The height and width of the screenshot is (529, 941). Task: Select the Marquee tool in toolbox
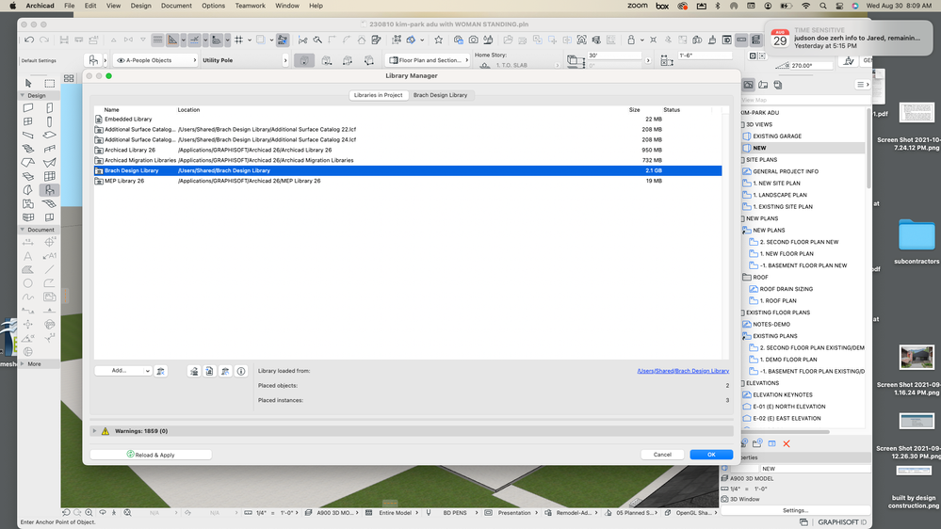(x=50, y=83)
